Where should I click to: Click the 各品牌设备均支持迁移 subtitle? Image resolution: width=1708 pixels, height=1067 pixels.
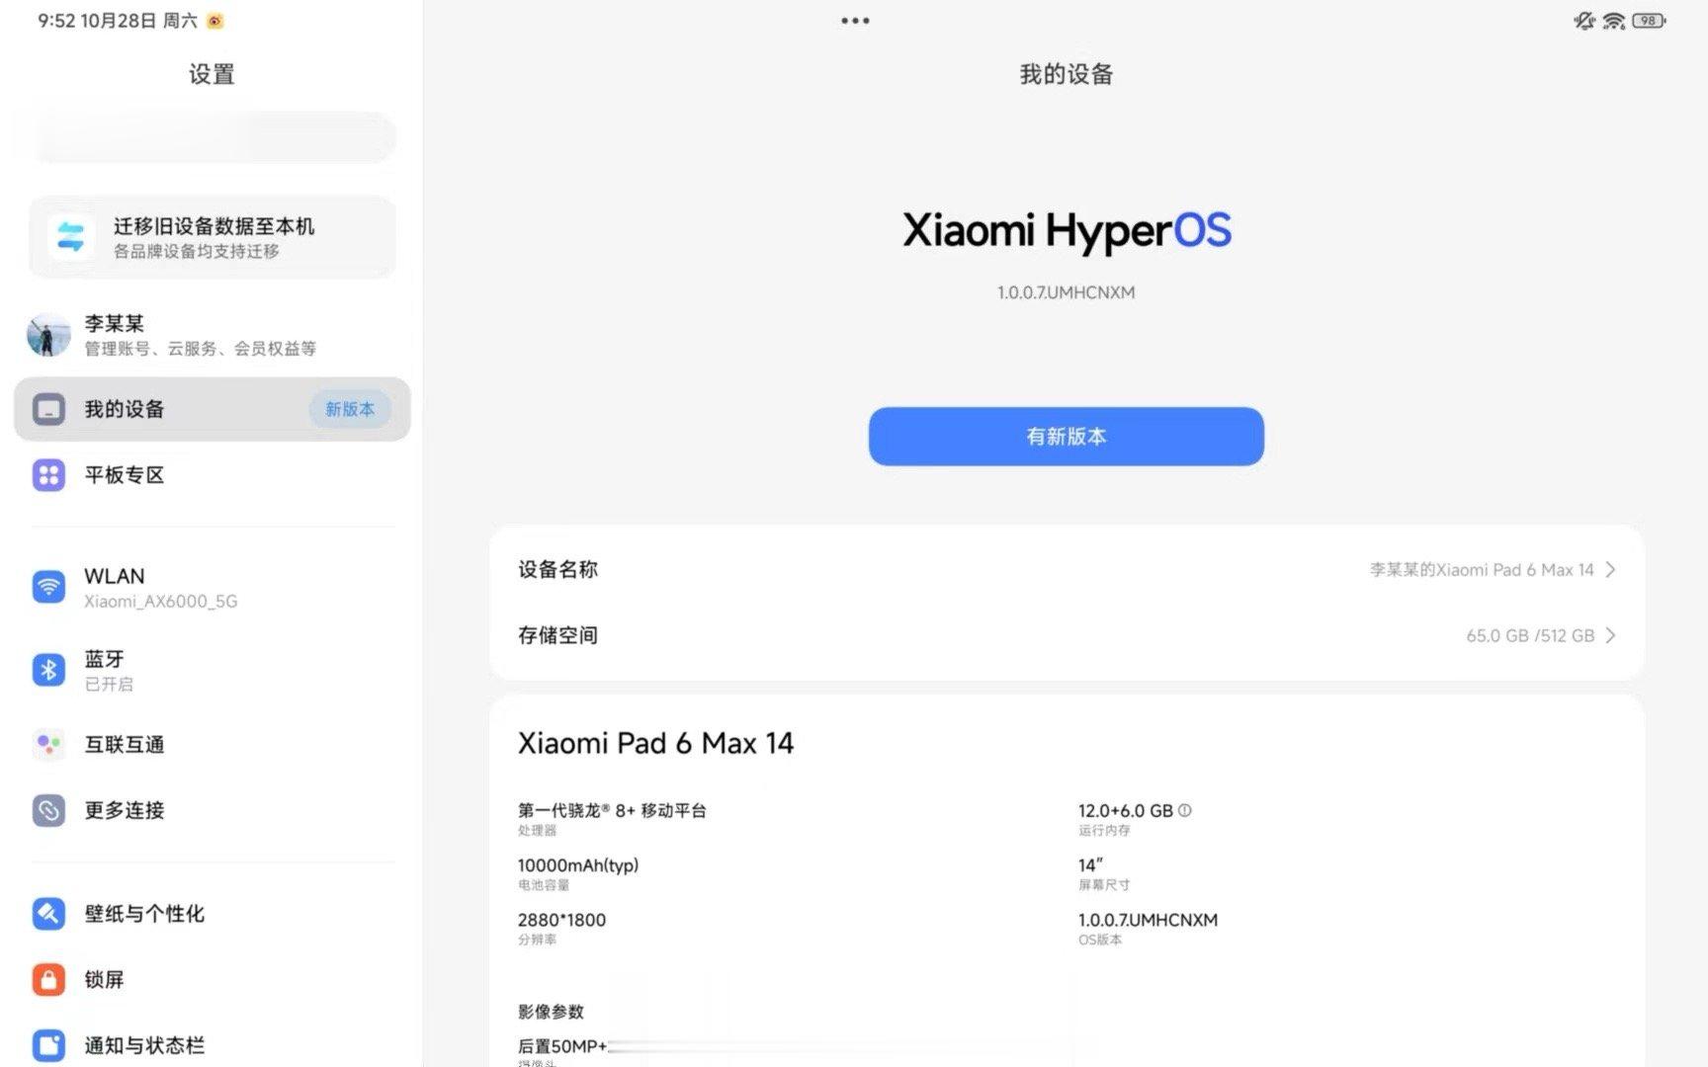[197, 251]
